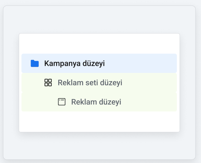Click the window-shaped ad icon
The width and height of the screenshot is (201, 163).
[62, 102]
